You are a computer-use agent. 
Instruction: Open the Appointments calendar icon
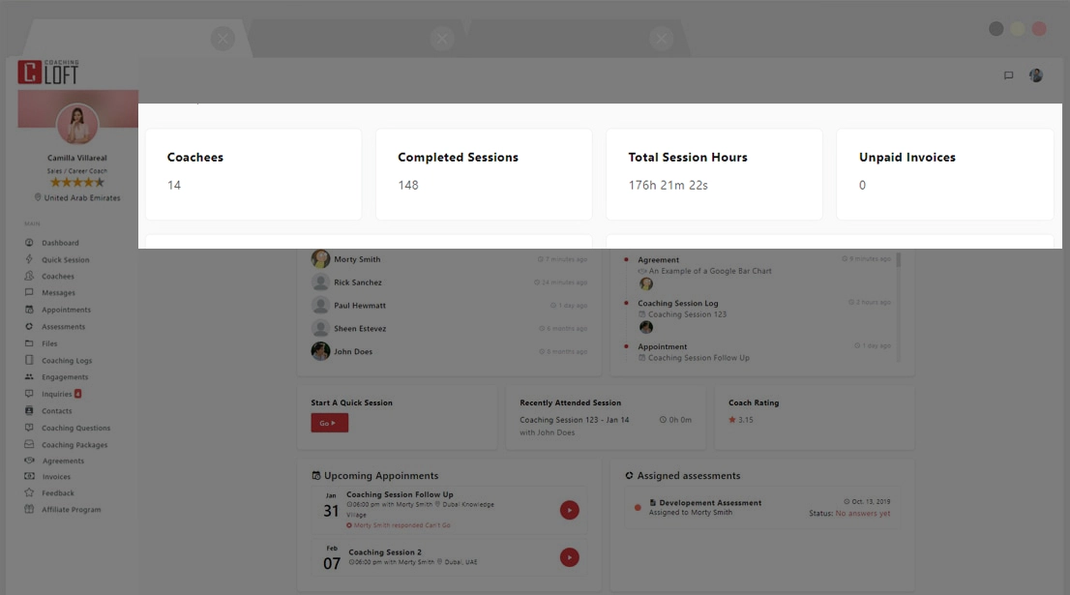[32, 310]
